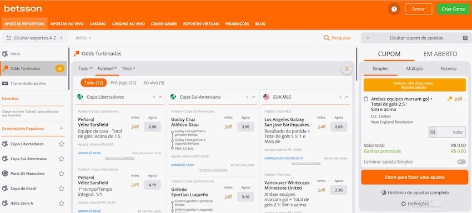Star Copa Libertadores as favorite
The width and height of the screenshot is (472, 213).
(62, 144)
